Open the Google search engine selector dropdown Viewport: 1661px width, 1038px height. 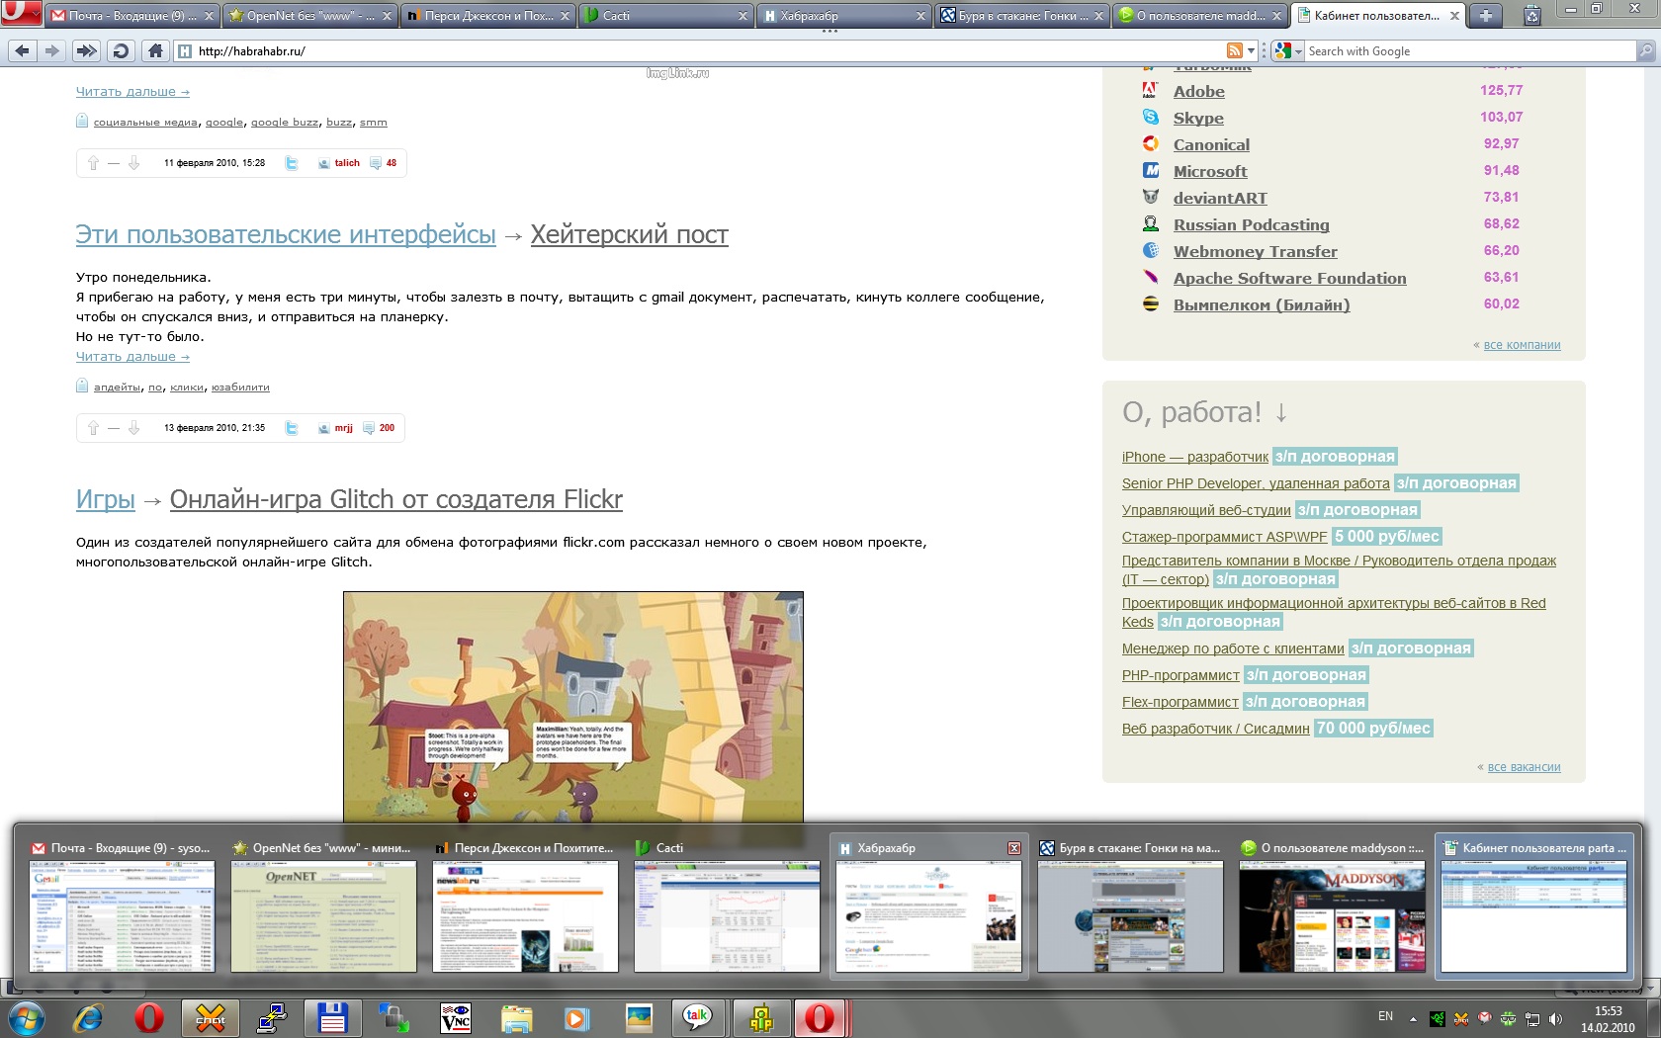click(1286, 50)
